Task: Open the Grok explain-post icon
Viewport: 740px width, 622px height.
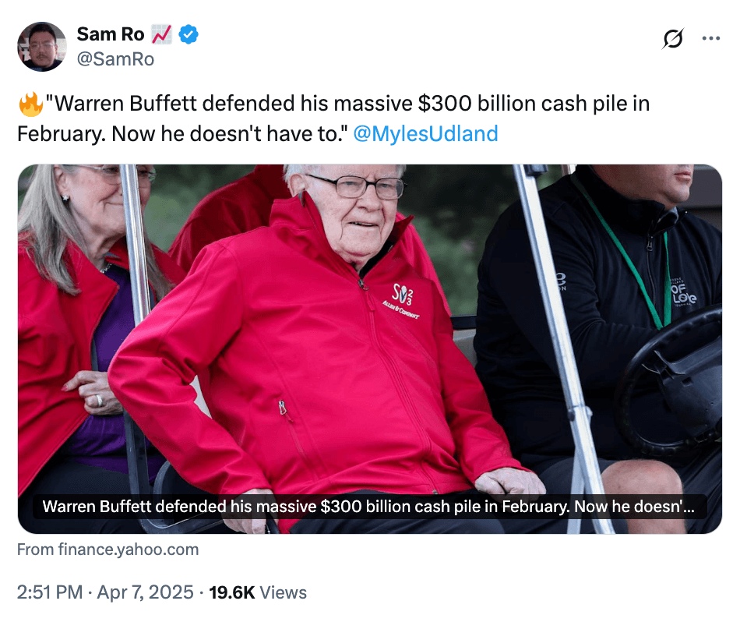Action: click(672, 39)
